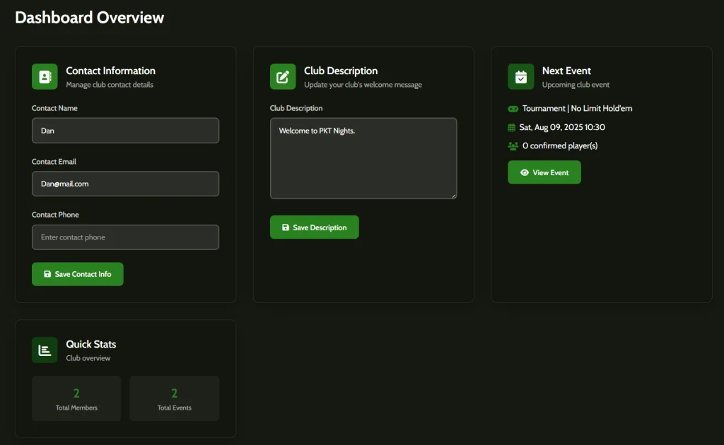The width and height of the screenshot is (724, 445).
Task: Click the Club Description edit pencil icon
Action: pyautogui.click(x=283, y=76)
